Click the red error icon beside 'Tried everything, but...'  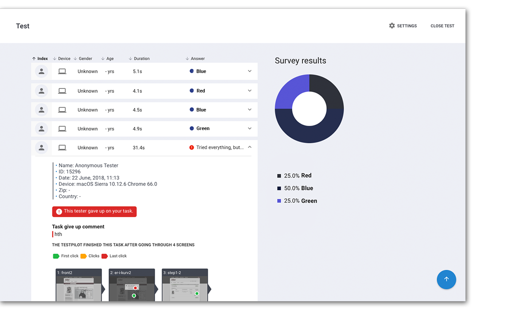(192, 148)
